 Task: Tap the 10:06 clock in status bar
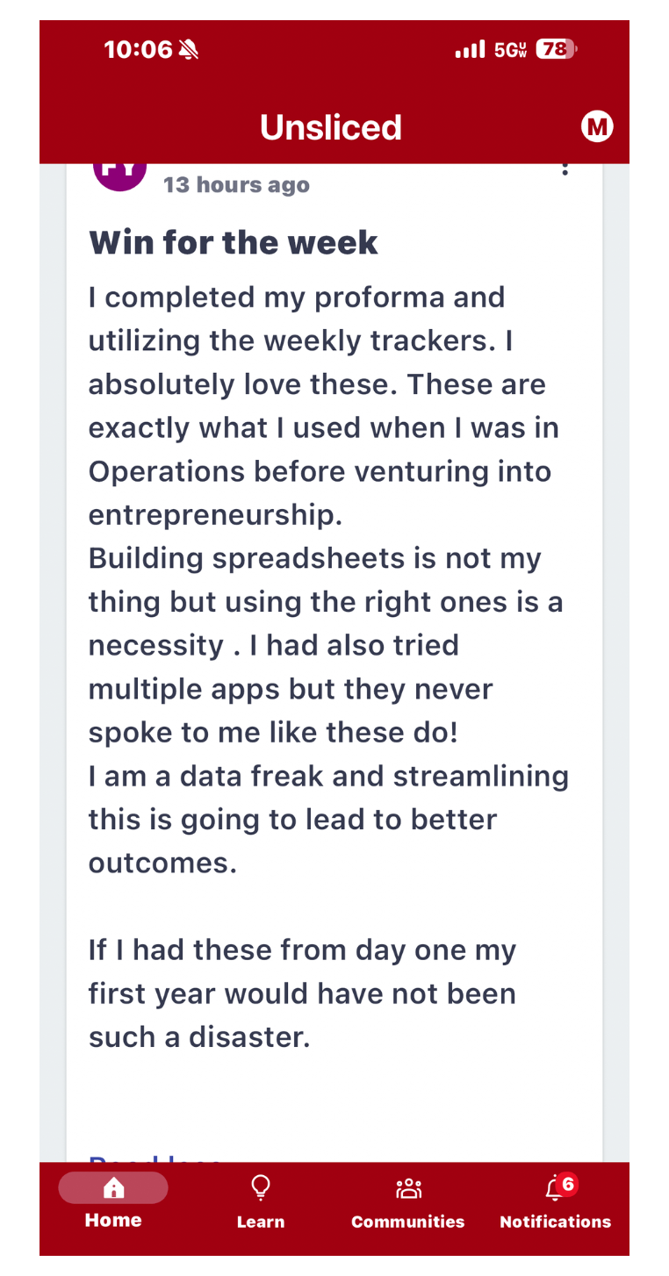(139, 49)
